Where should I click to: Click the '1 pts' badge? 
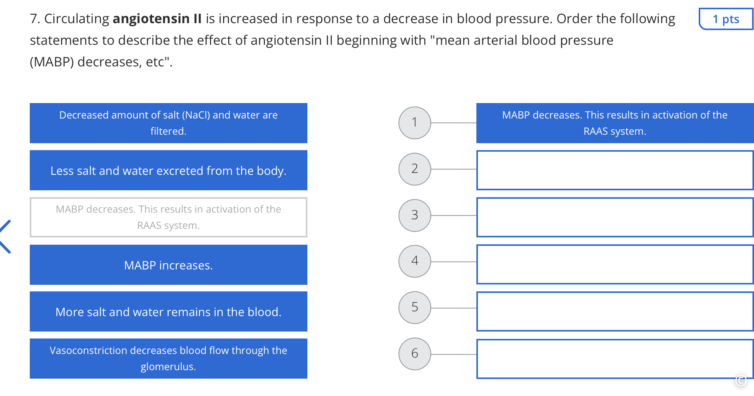click(726, 19)
